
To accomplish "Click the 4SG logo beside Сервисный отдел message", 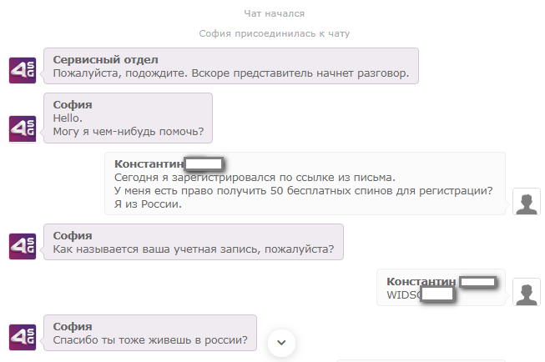I will 23,71.
